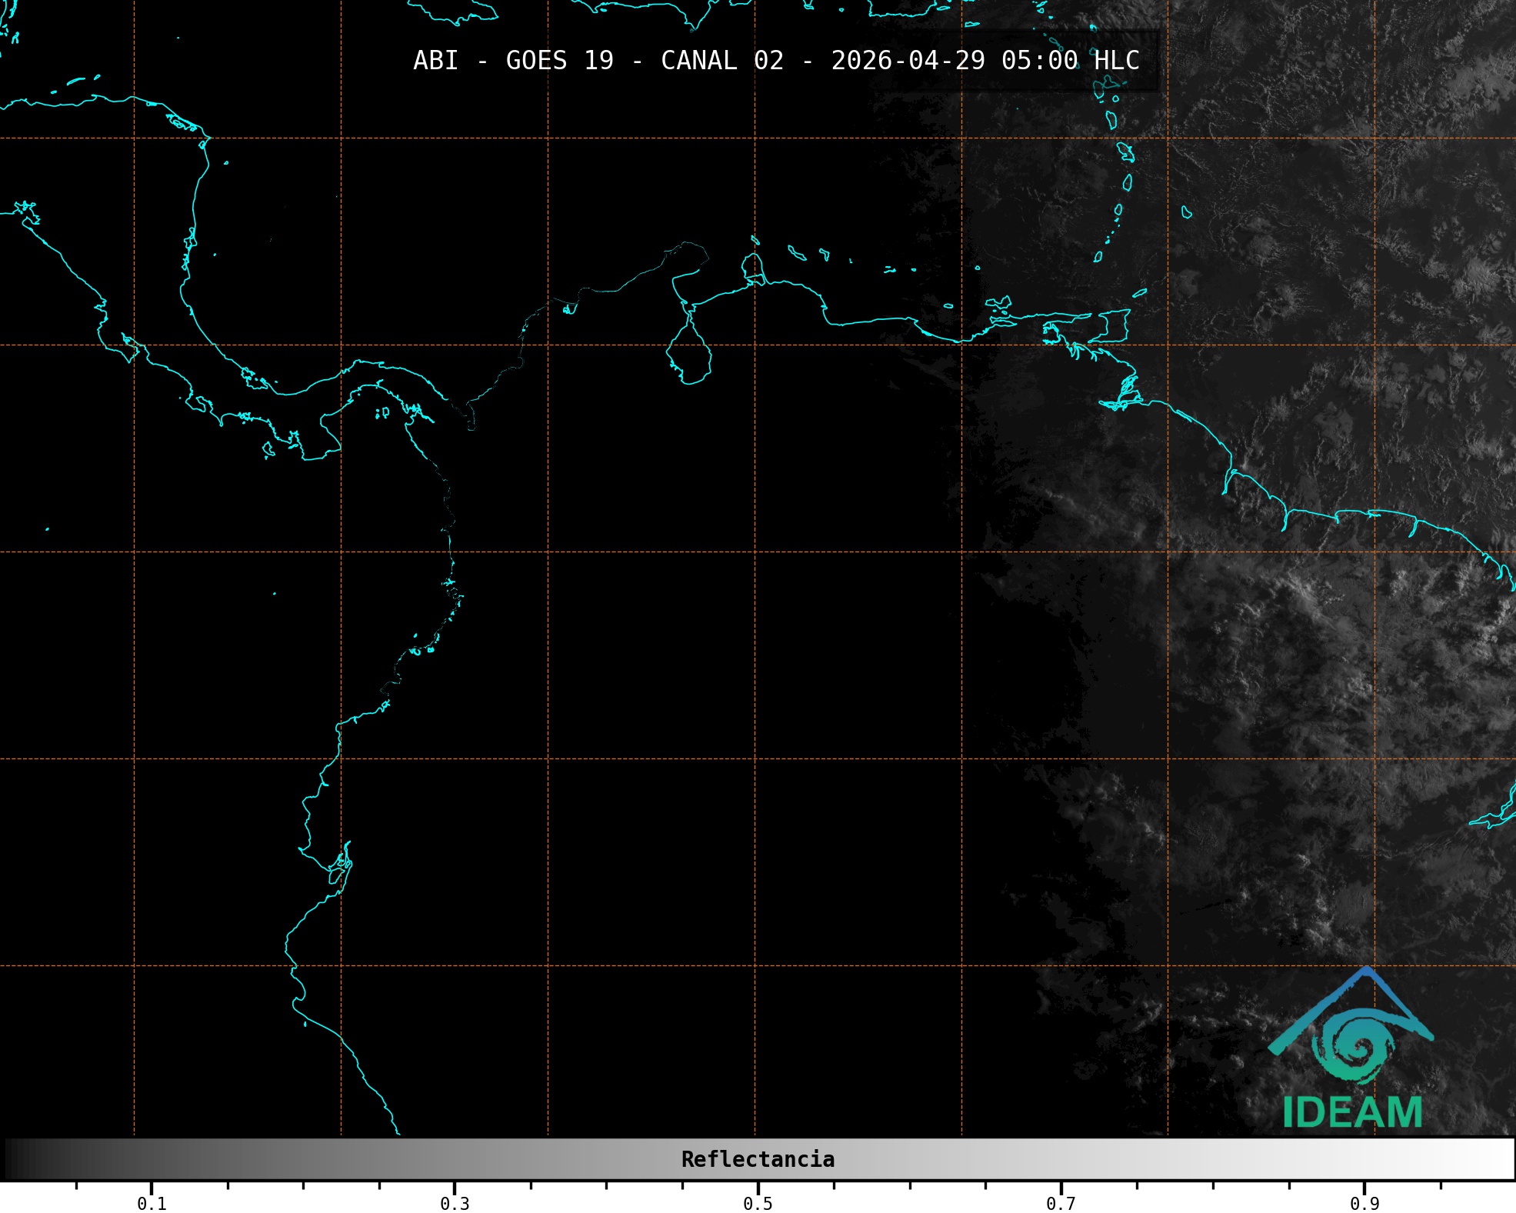Click the 0.7 tick label on colorbar
The height and width of the screenshot is (1213, 1516).
1061,1203
